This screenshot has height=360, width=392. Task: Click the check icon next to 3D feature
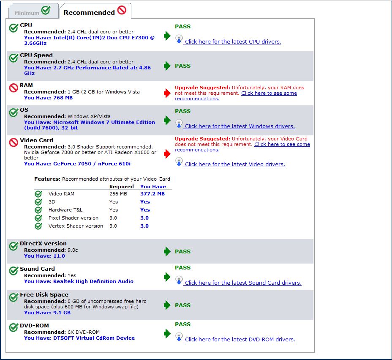(x=38, y=202)
